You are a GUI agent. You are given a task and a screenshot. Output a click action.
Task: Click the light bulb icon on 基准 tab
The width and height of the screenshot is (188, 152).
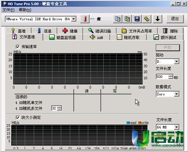click(13, 30)
